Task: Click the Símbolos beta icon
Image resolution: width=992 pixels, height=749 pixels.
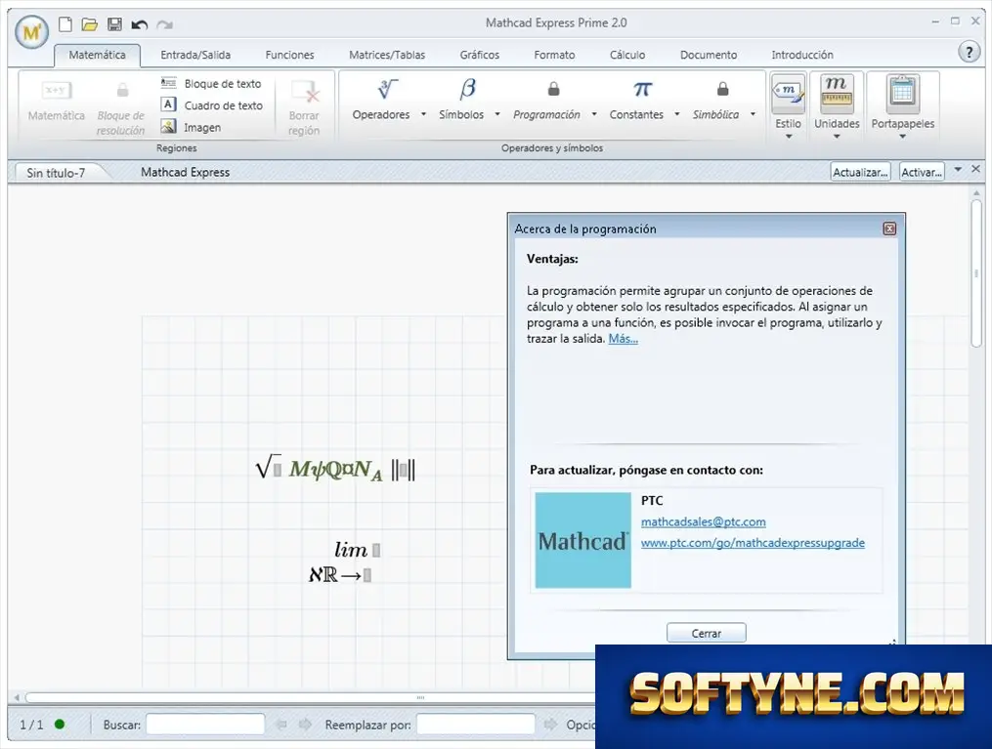Action: pyautogui.click(x=467, y=89)
